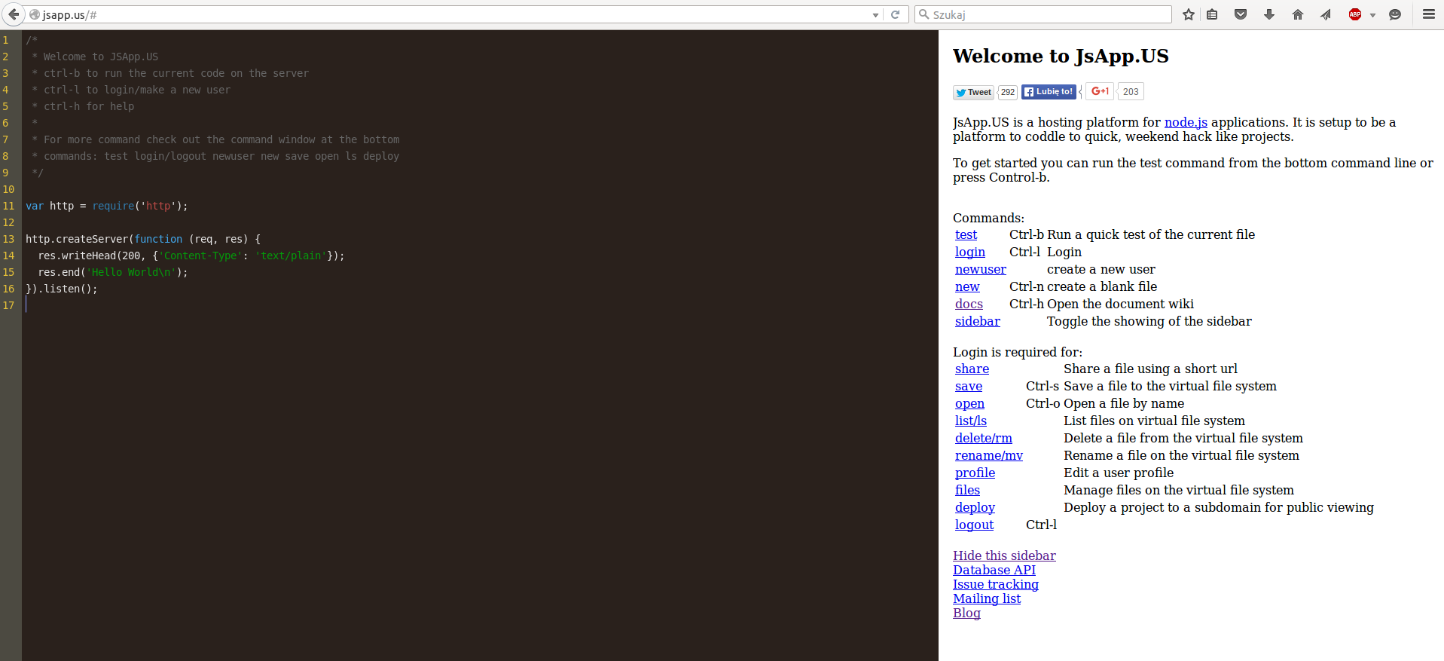Click the site identity globe icon

[x=34, y=14]
